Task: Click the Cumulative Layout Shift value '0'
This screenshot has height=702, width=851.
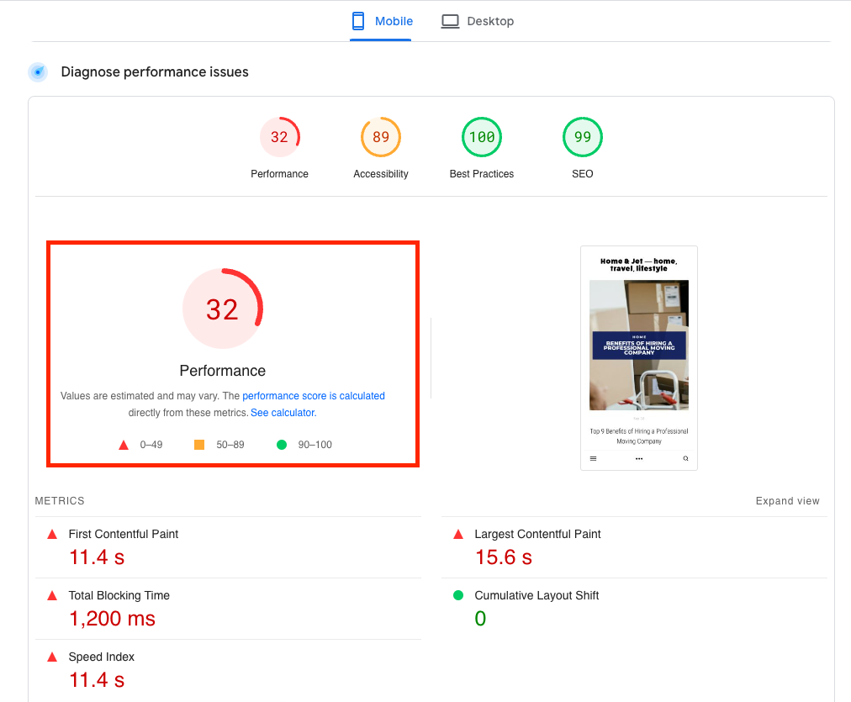Action: coord(480,619)
